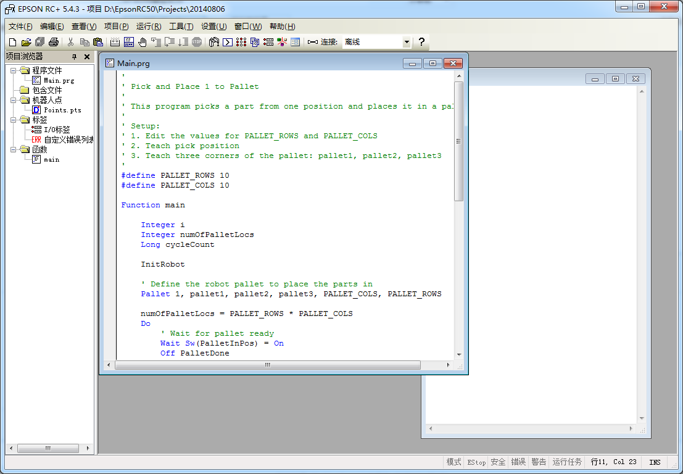Open the I/O monitor red dots icon
This screenshot has height=474, width=683.
coord(241,42)
